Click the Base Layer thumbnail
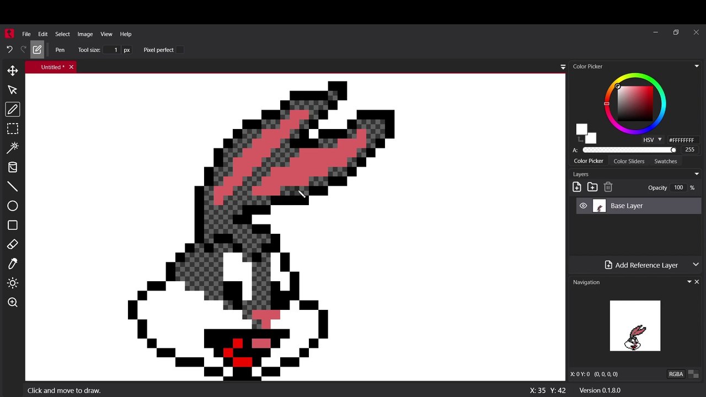Viewport: 706px width, 397px height. tap(599, 206)
